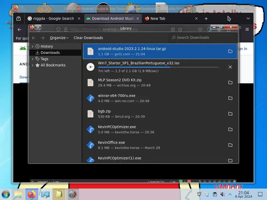Click the Library forward arrow
This screenshot has width=267, height=200.
click(x=43, y=38)
